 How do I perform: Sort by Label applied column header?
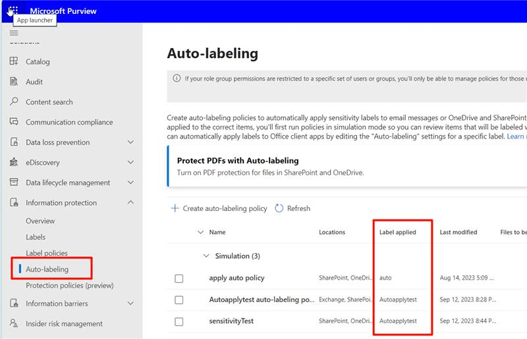click(398, 232)
